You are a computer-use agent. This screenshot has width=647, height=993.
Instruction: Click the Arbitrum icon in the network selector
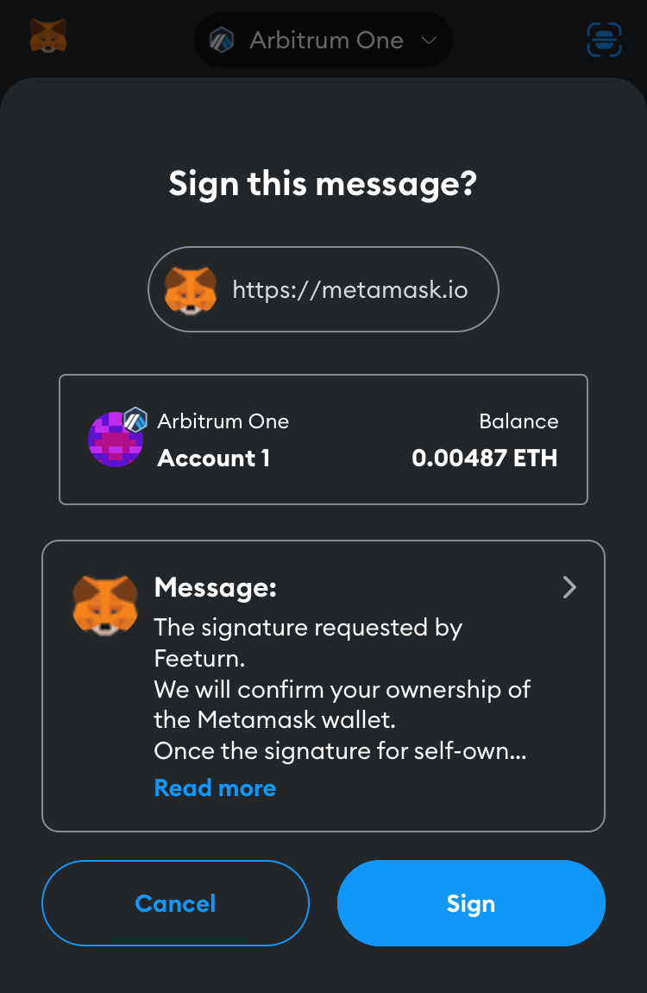(222, 40)
